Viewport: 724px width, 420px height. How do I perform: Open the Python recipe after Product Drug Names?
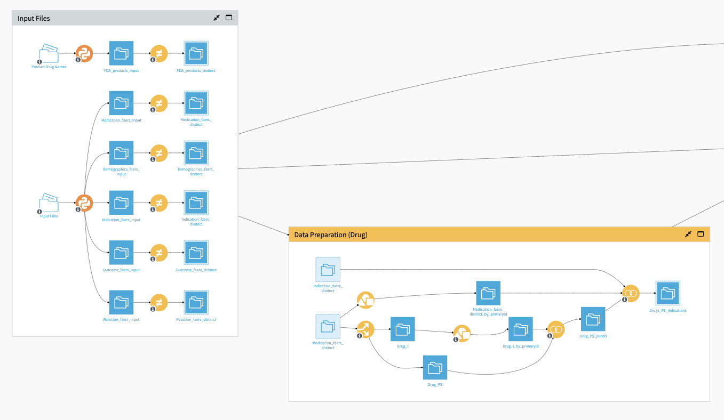84,53
